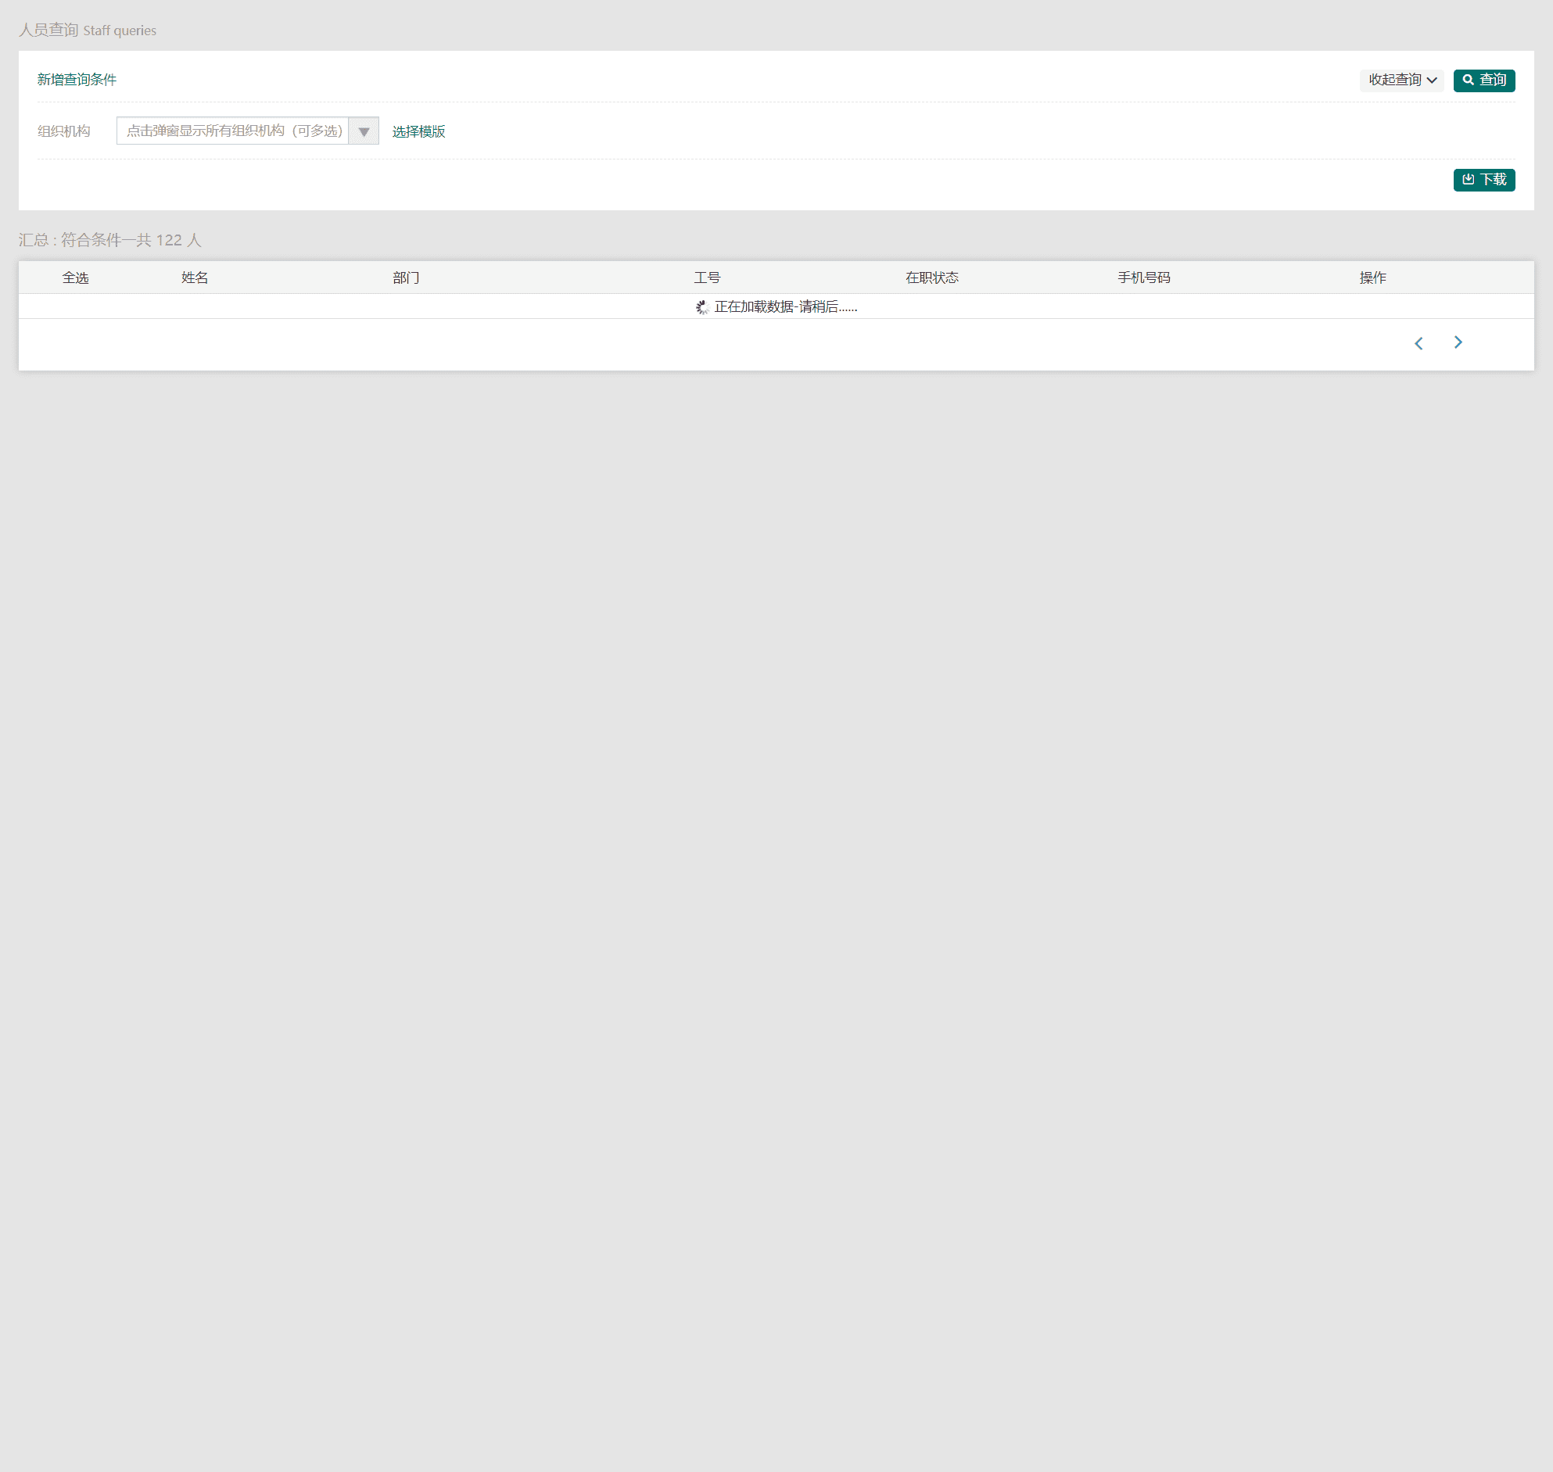This screenshot has width=1553, height=1472.
Task: Click the 人员查询 Staff queries title
Action: pyautogui.click(x=88, y=30)
